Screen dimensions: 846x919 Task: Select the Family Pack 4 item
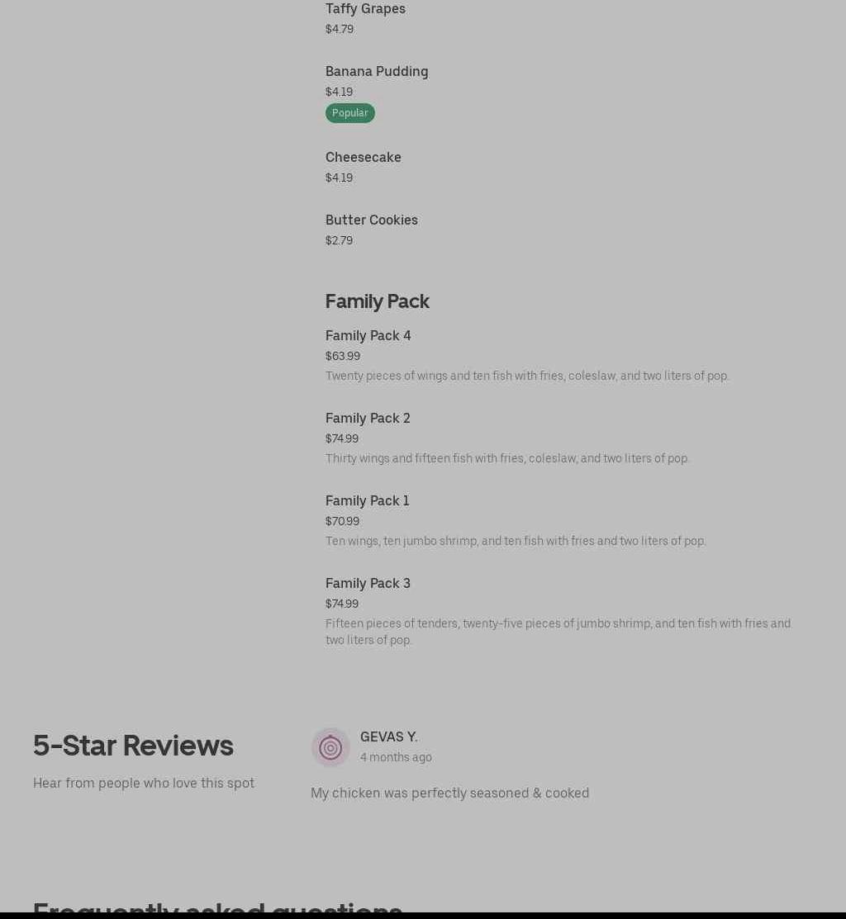pos(368,336)
